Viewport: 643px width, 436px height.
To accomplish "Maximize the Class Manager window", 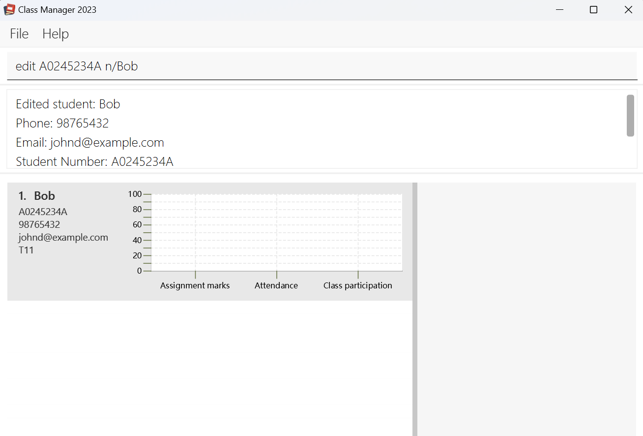I will click(x=593, y=10).
